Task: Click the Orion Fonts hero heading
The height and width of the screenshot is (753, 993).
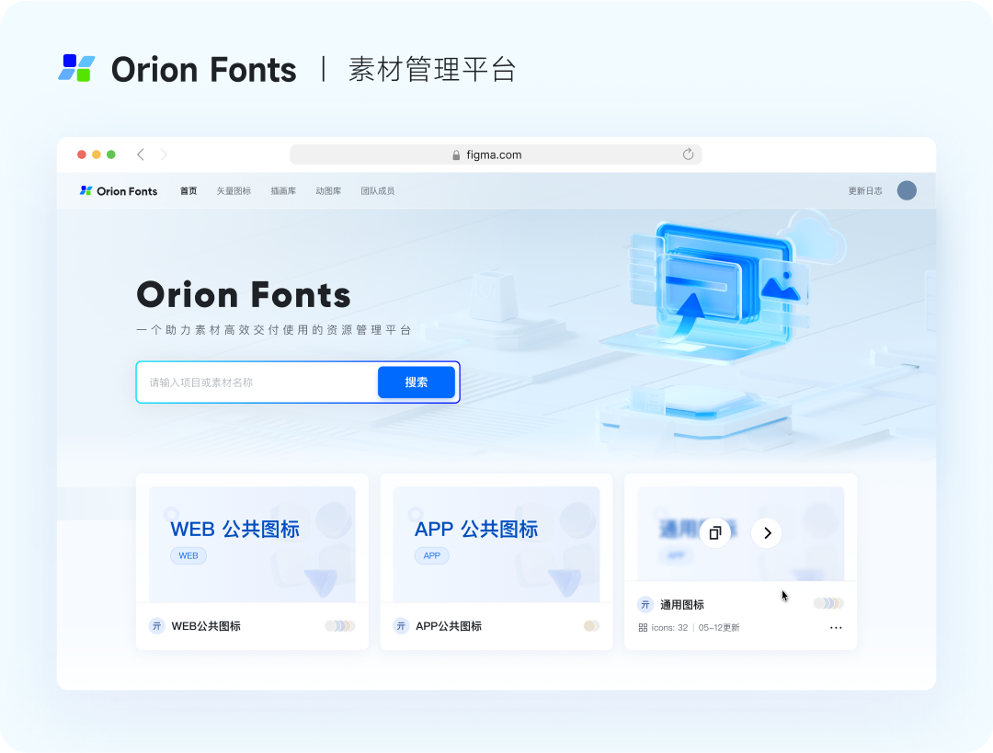Action: [244, 294]
